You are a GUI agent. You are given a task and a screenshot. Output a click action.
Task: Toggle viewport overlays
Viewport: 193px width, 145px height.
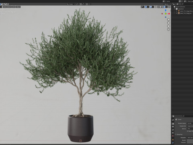[x=151, y=7]
